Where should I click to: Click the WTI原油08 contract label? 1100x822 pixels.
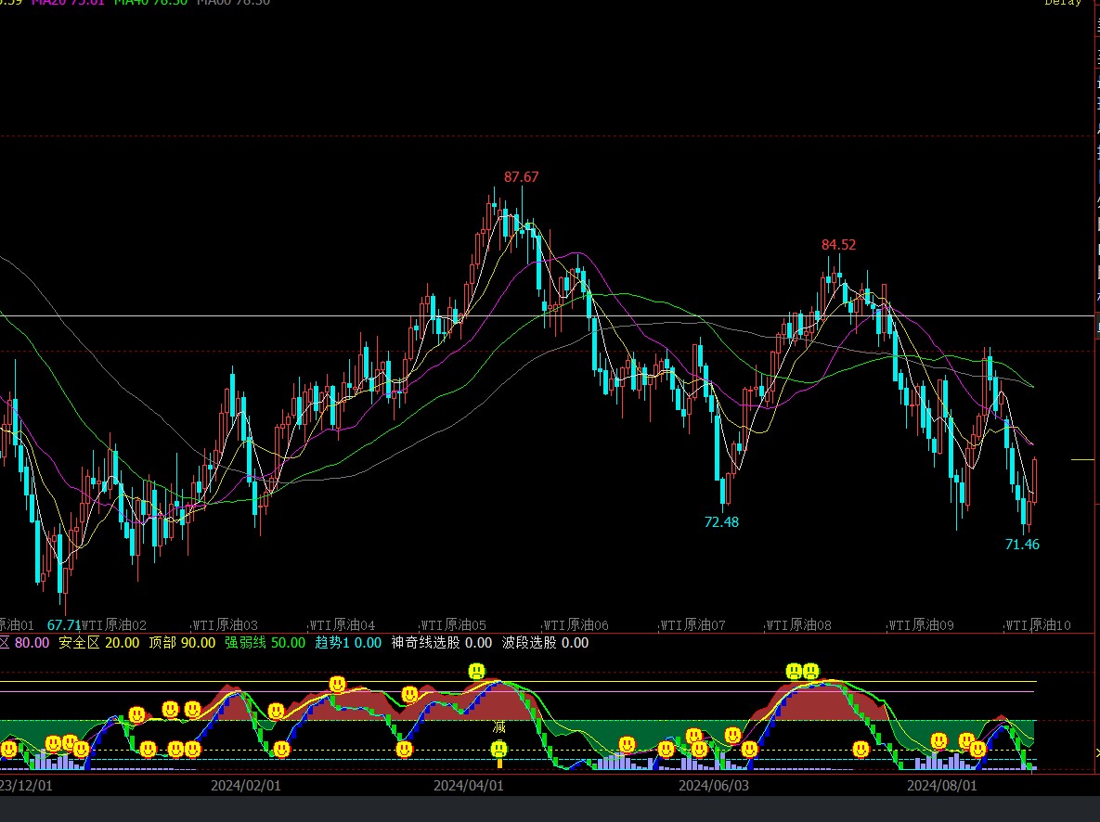[798, 625]
